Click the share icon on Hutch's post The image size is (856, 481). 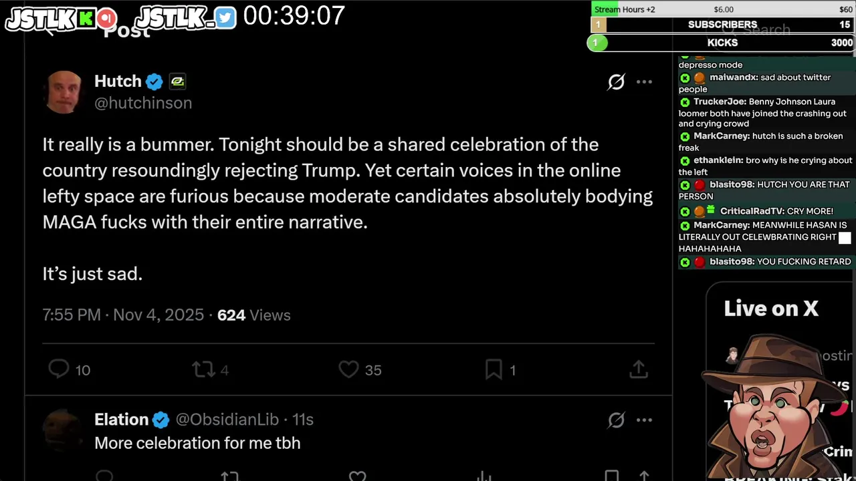[x=639, y=369]
